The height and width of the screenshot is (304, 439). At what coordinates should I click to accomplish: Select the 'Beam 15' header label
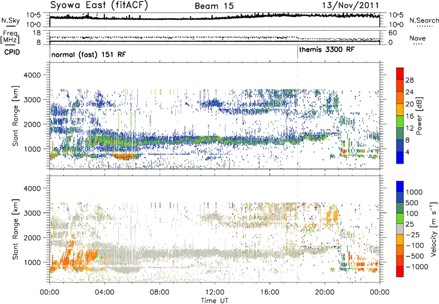[x=214, y=6]
